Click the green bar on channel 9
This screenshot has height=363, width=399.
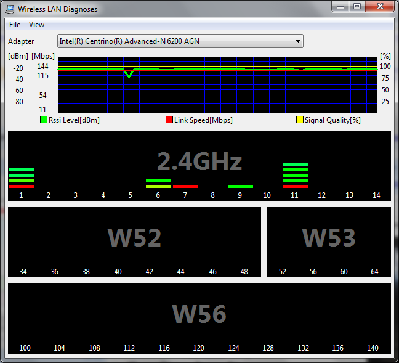click(x=241, y=187)
